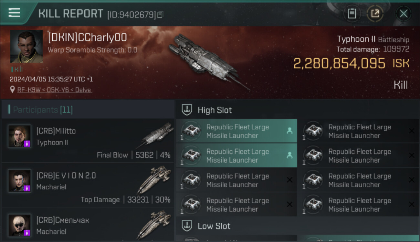
Task: Open the Participants list header
Action: tap(88, 110)
